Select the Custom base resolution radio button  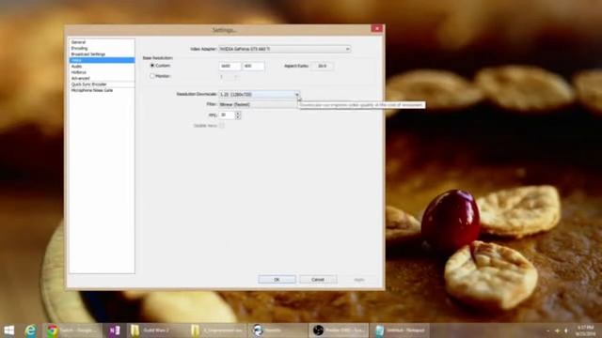pyautogui.click(x=152, y=66)
